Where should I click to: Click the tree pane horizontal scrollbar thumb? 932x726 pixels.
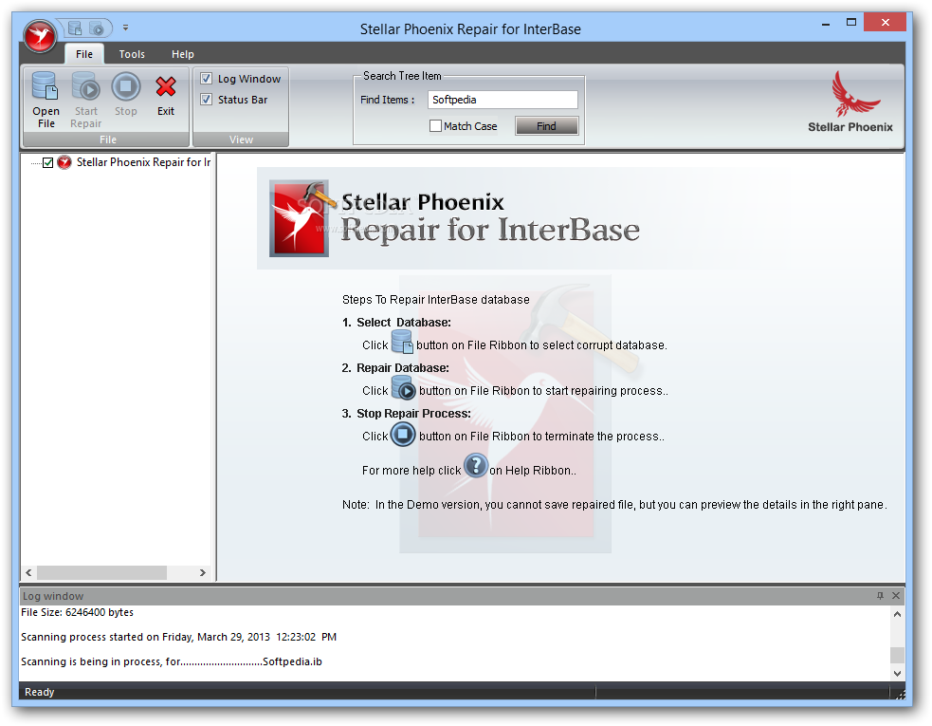(x=101, y=572)
